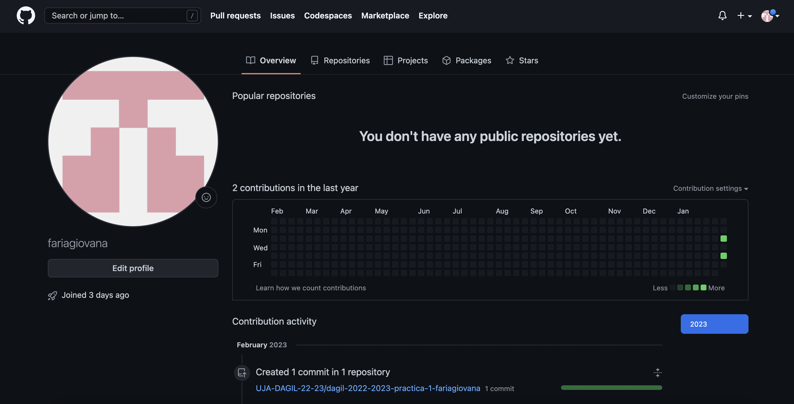Viewport: 794px width, 404px height.
Task: Click the push commit timeline icon
Action: click(x=242, y=373)
